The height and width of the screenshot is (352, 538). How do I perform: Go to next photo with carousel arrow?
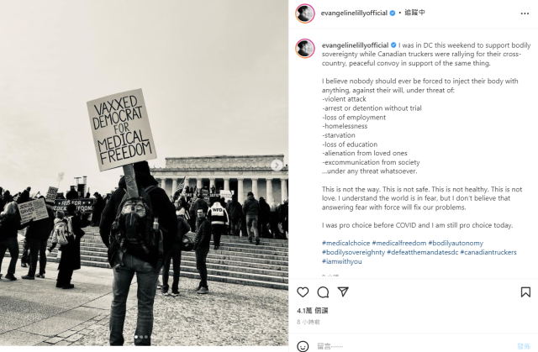tap(277, 165)
